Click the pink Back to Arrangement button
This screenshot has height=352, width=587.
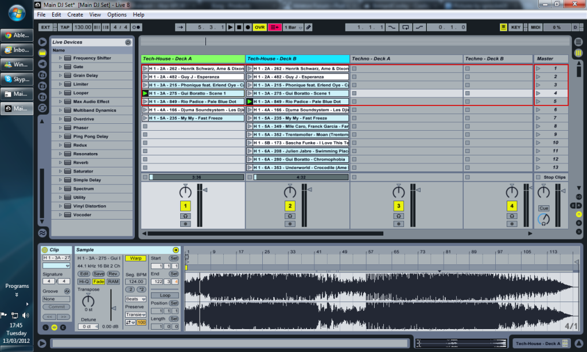click(274, 28)
